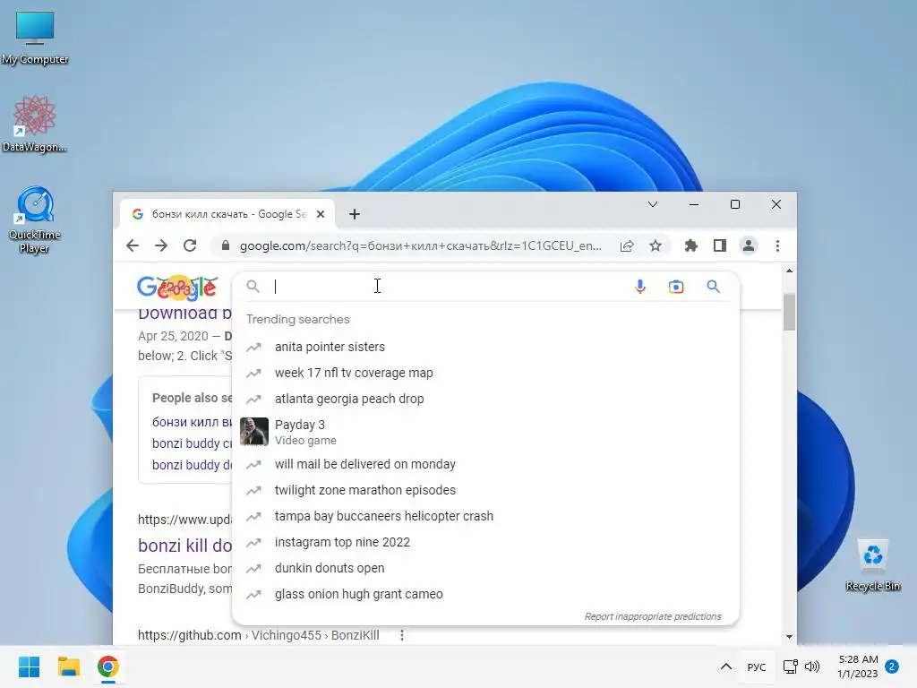The width and height of the screenshot is (917, 688).
Task: Open Chrome's three-dot menu
Action: (x=777, y=245)
